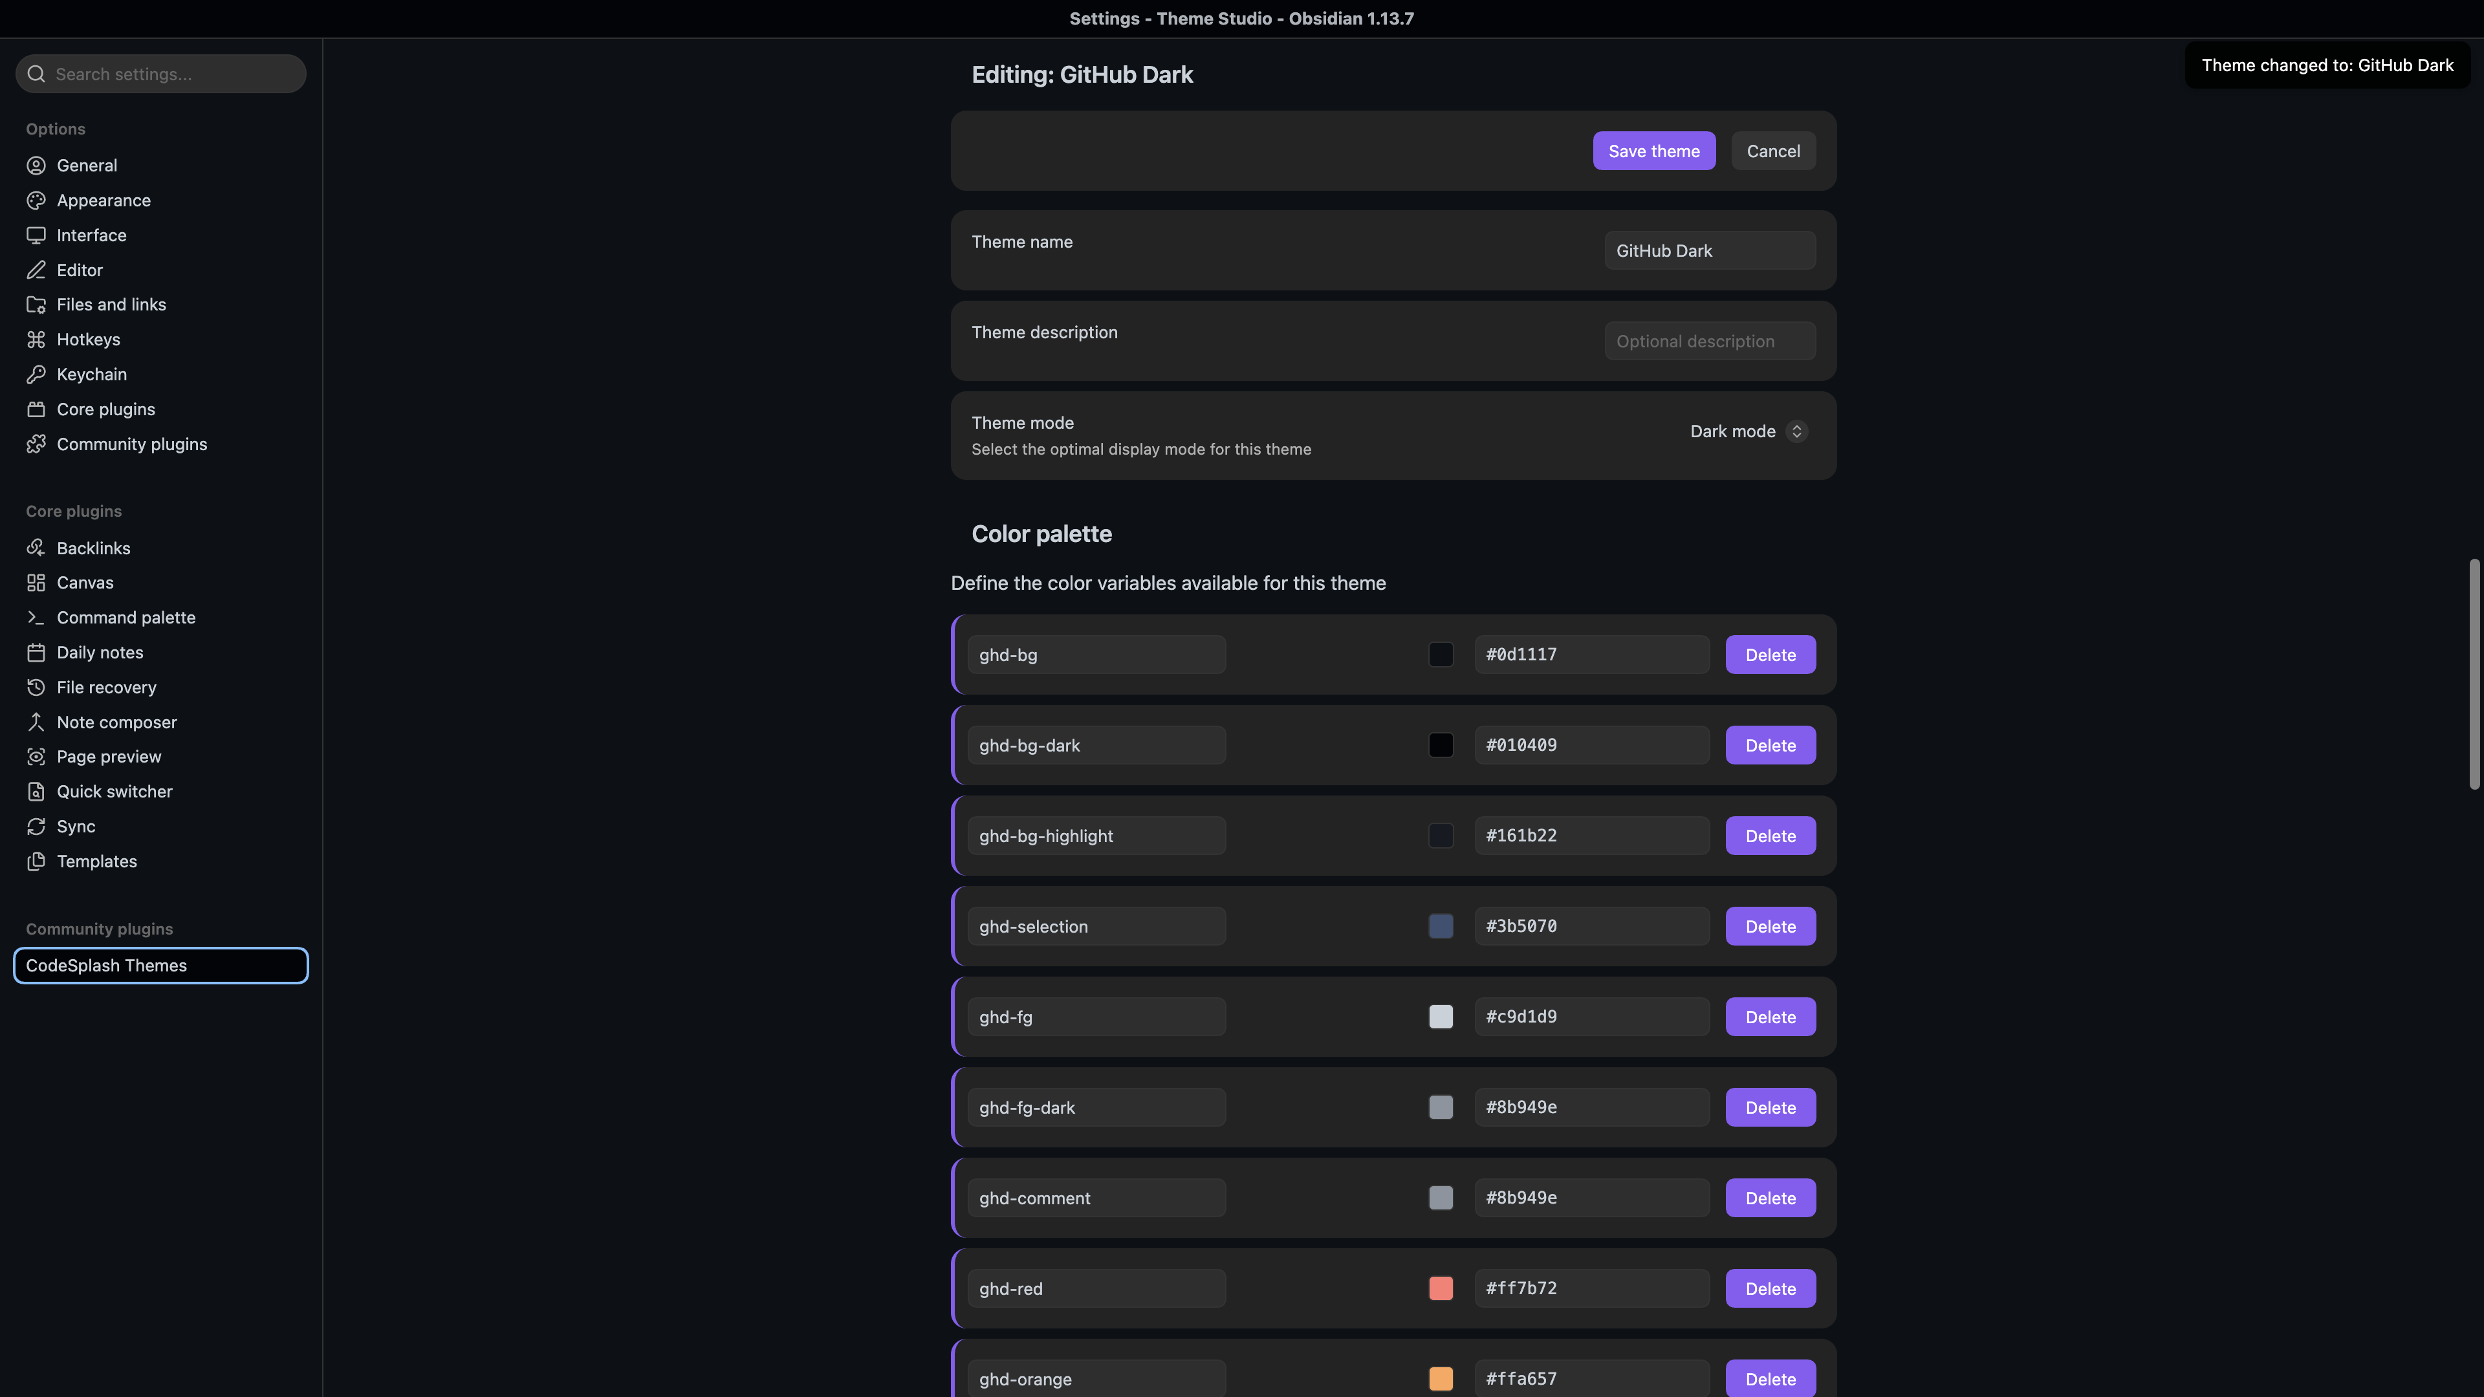Click the Cancel button
Screen dimensions: 2484x1397
pyautogui.click(x=1772, y=151)
